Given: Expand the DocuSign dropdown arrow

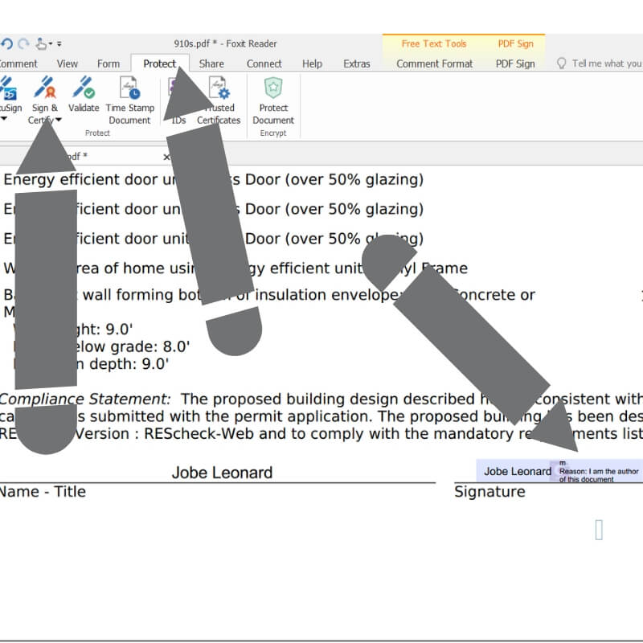Looking at the screenshot, I should 2,120.
